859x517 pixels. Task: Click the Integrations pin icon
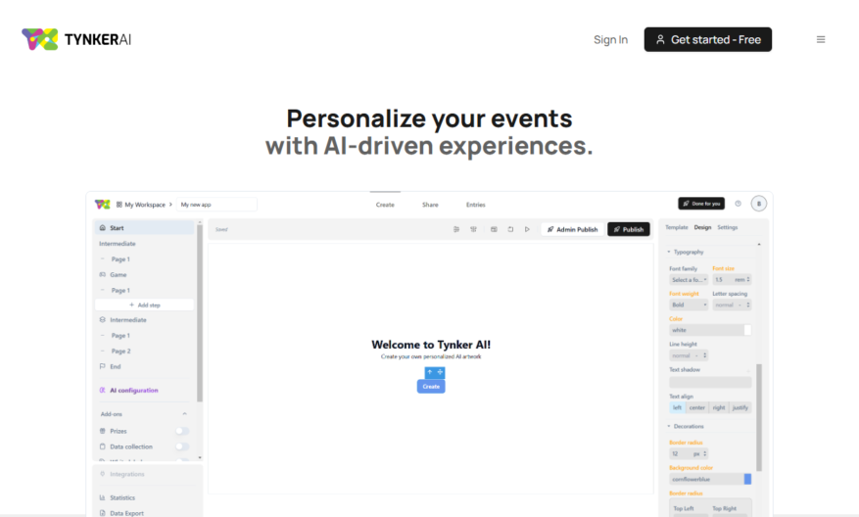pyautogui.click(x=103, y=474)
